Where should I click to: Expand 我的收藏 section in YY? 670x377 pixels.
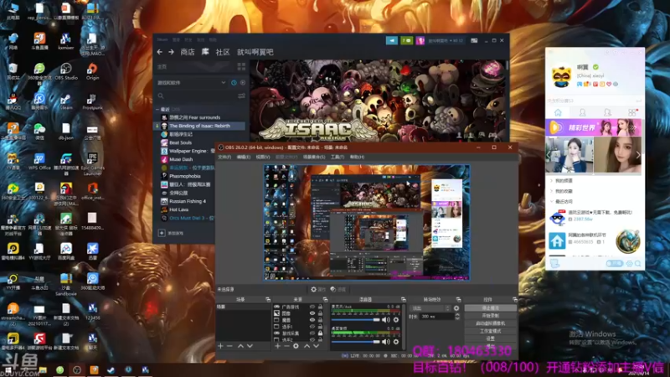(552, 191)
